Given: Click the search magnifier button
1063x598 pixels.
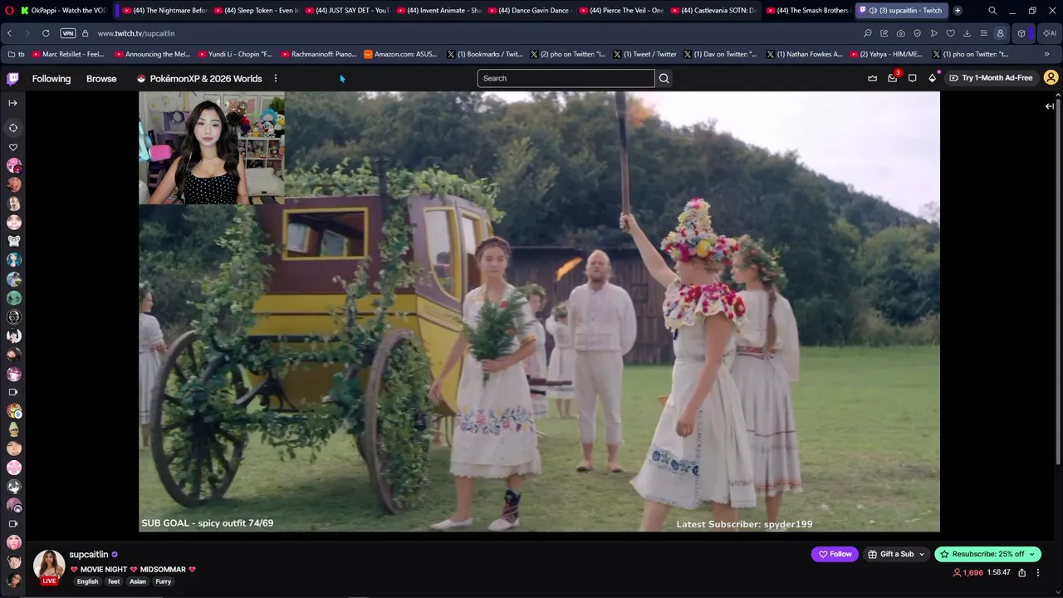Looking at the screenshot, I should (x=664, y=78).
